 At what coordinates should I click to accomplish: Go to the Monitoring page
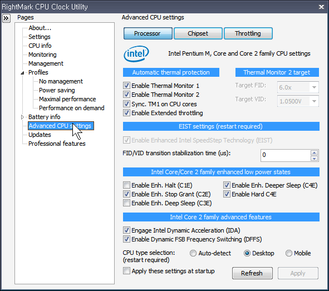[x=42, y=55]
